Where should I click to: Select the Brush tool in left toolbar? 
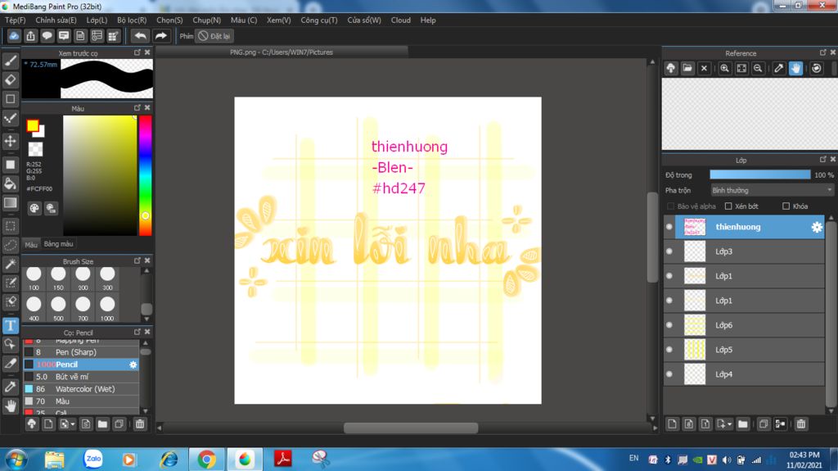tap(10, 60)
